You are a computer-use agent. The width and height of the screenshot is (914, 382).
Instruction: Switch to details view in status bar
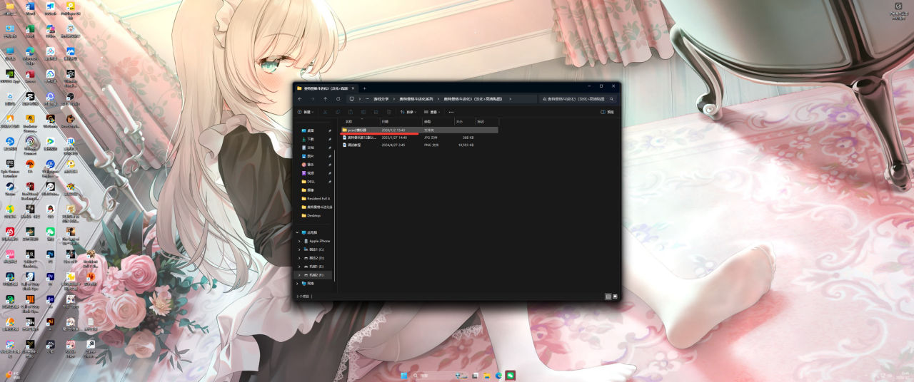pyautogui.click(x=608, y=296)
